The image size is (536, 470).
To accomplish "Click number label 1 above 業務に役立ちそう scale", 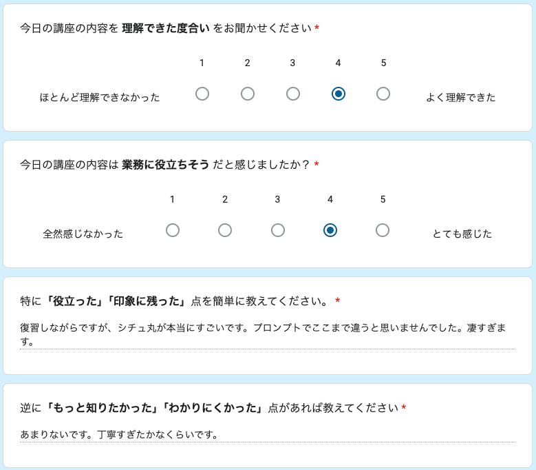I will [x=172, y=199].
